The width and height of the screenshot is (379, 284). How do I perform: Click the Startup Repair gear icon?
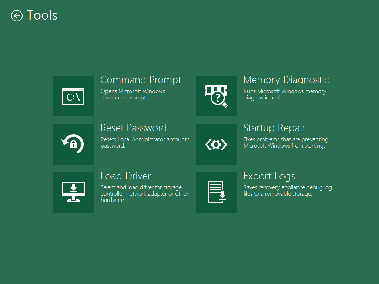[216, 144]
